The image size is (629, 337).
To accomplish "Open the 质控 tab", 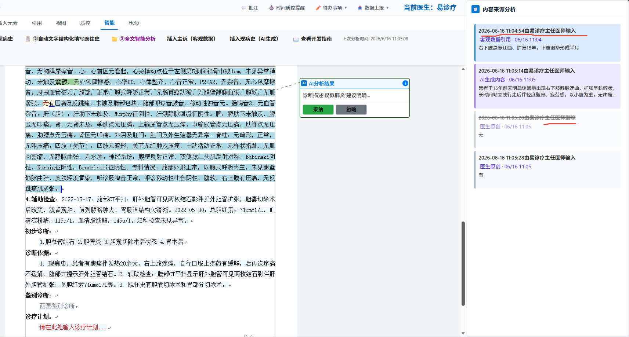I will [x=85, y=23].
